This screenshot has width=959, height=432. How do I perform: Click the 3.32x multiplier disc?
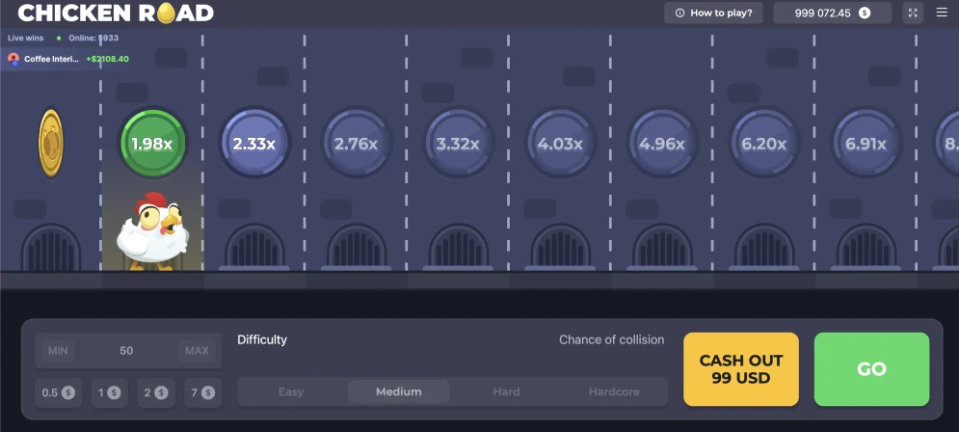coord(458,143)
